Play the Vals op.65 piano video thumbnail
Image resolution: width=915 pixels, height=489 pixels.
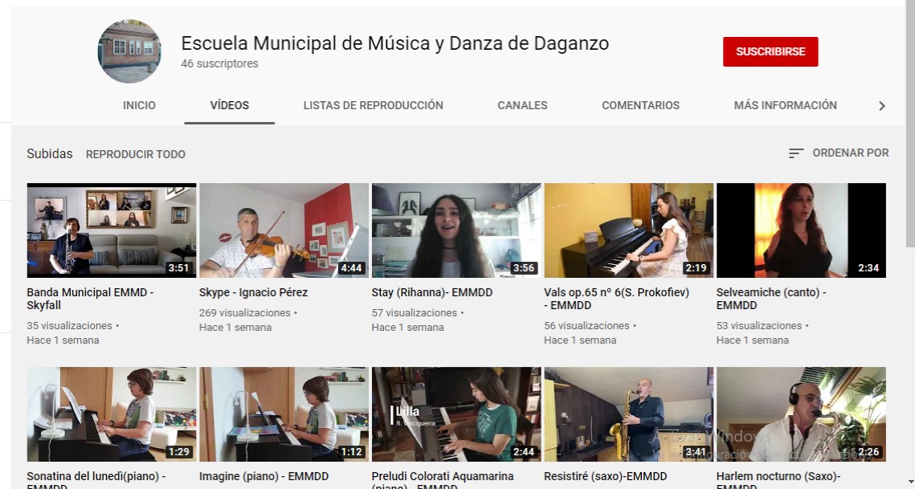pyautogui.click(x=628, y=230)
